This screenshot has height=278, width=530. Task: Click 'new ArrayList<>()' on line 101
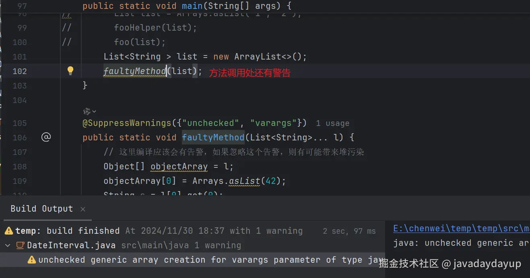coord(257,57)
